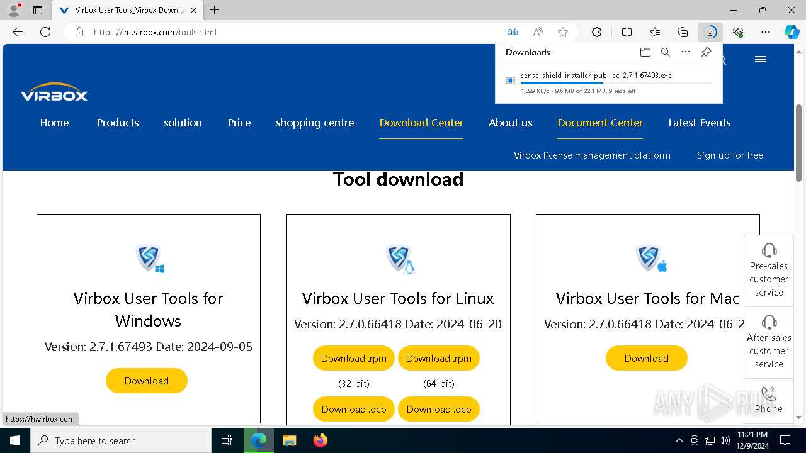Download Virbox User Tools for Mac
Screen dimensions: 806x453
pos(647,358)
